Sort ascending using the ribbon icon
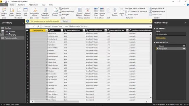The image size is (189, 106). [108, 9]
